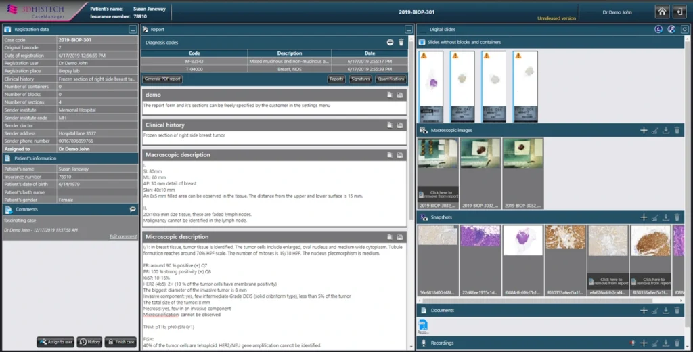693x352 pixels.
Task: Delete selected snapshot
Action: click(677, 217)
